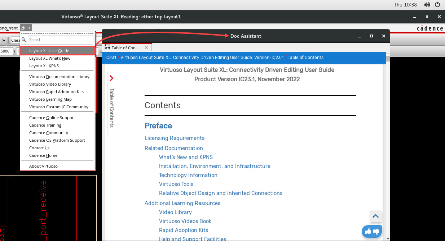The width and height of the screenshot is (445, 241).
Task: Open Cadence Online Support
Action: [x=52, y=118]
